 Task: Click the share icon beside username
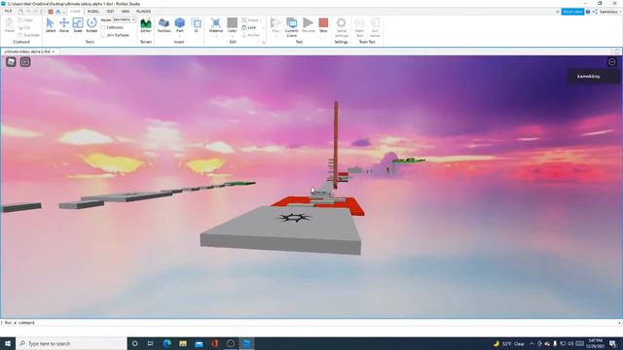[595, 12]
